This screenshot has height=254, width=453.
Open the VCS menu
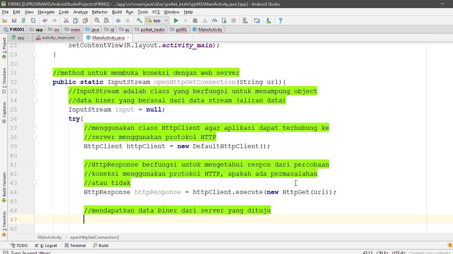pos(156,12)
